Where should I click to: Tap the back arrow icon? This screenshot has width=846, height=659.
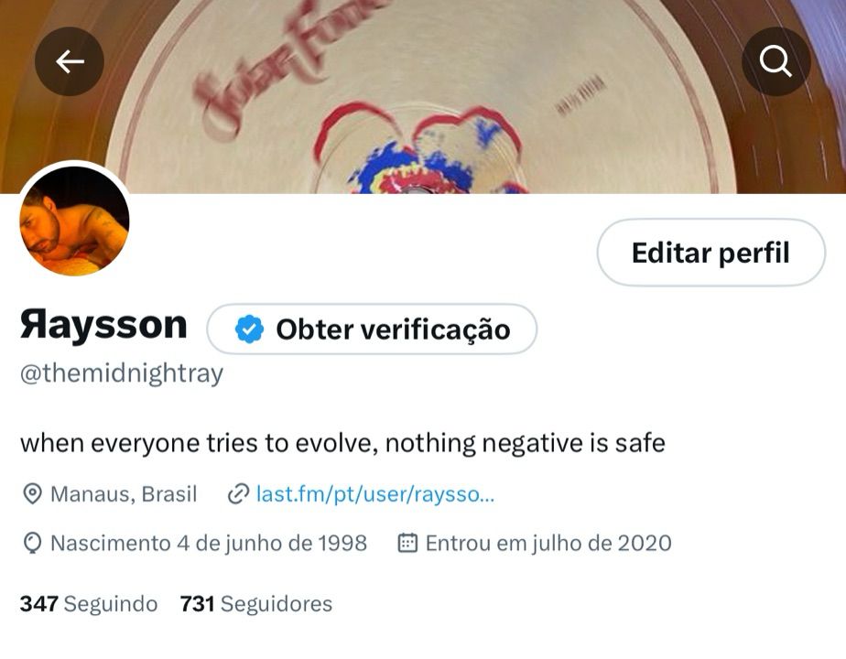coord(69,61)
